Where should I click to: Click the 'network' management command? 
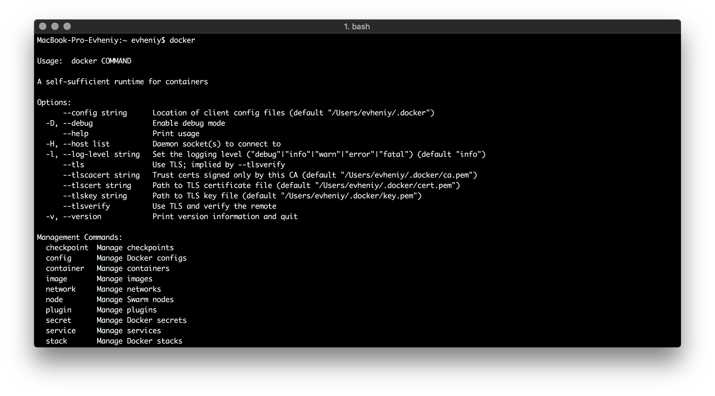coord(61,289)
